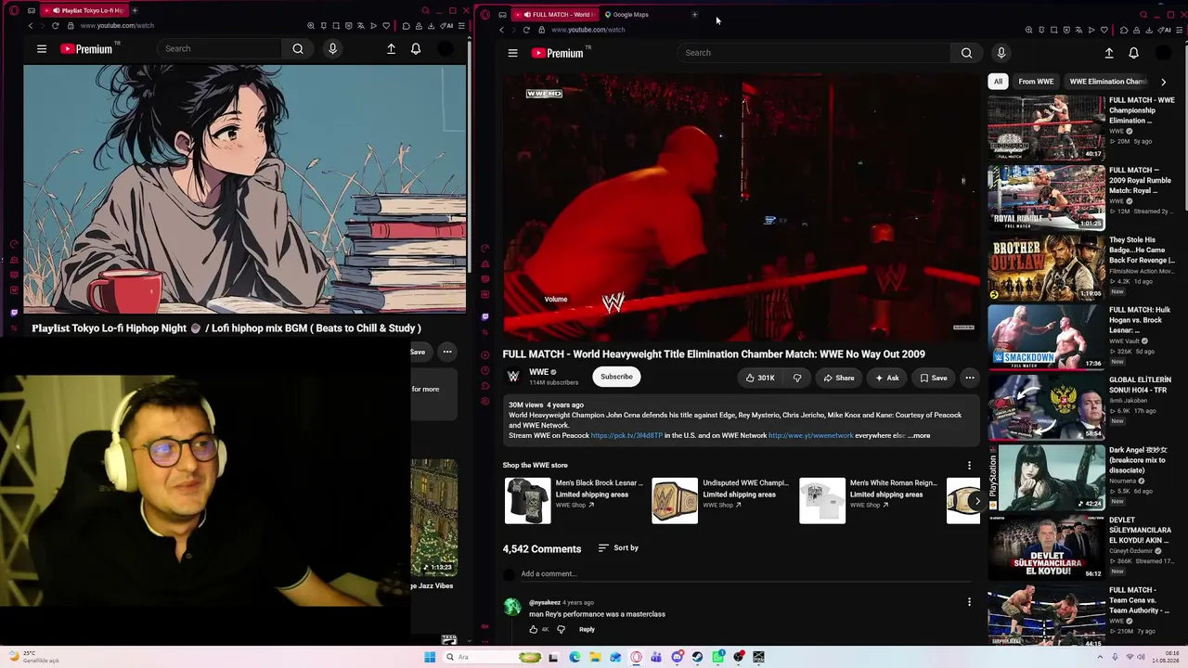Open Microsoft Edge from taskbar
Image resolution: width=1188 pixels, height=668 pixels.
coord(575,657)
